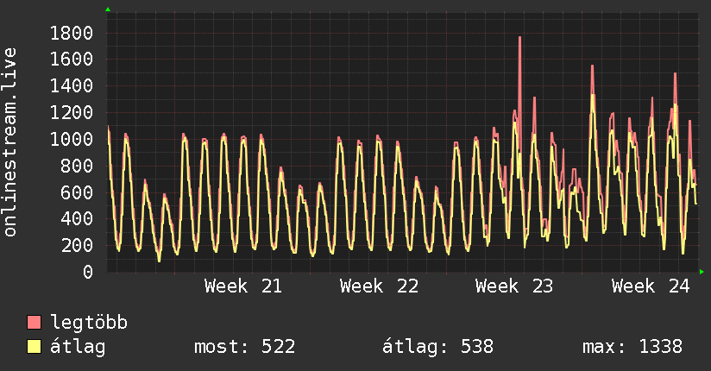Click the green arrow at x-axis end
711x371 pixels.
702,272
